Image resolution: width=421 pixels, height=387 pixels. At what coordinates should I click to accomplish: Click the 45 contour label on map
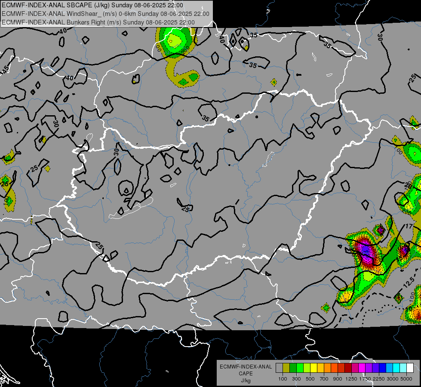pyautogui.click(x=5, y=69)
